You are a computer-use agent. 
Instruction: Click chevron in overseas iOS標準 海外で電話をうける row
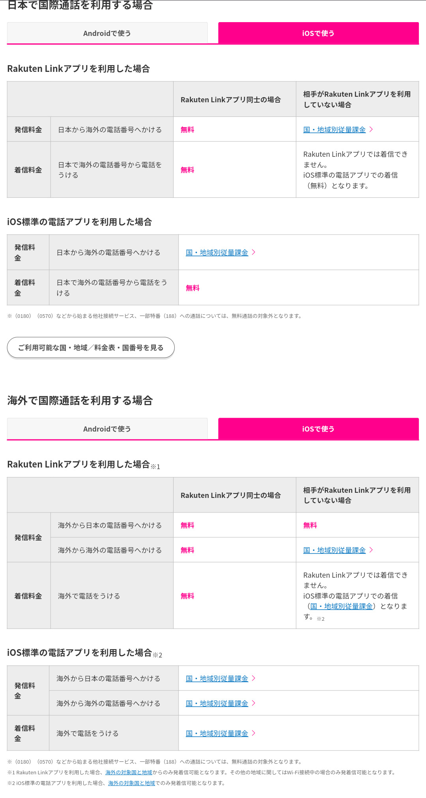[254, 733]
